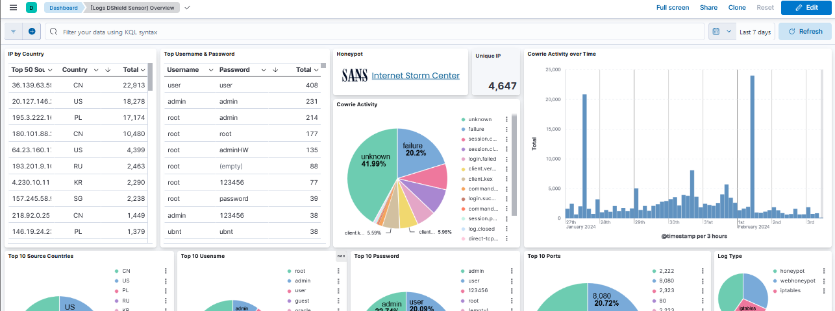This screenshot has width=835, height=311.
Task: Open panel options ellipsis on Top 10 Usename
Action: (x=341, y=256)
